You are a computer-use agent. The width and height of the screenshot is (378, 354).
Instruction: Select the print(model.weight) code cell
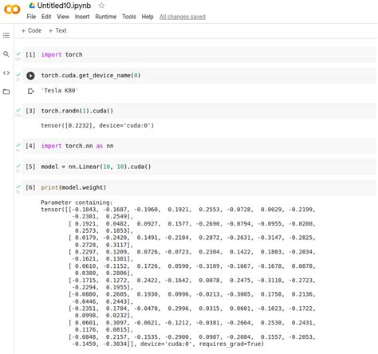pyautogui.click(x=199, y=187)
